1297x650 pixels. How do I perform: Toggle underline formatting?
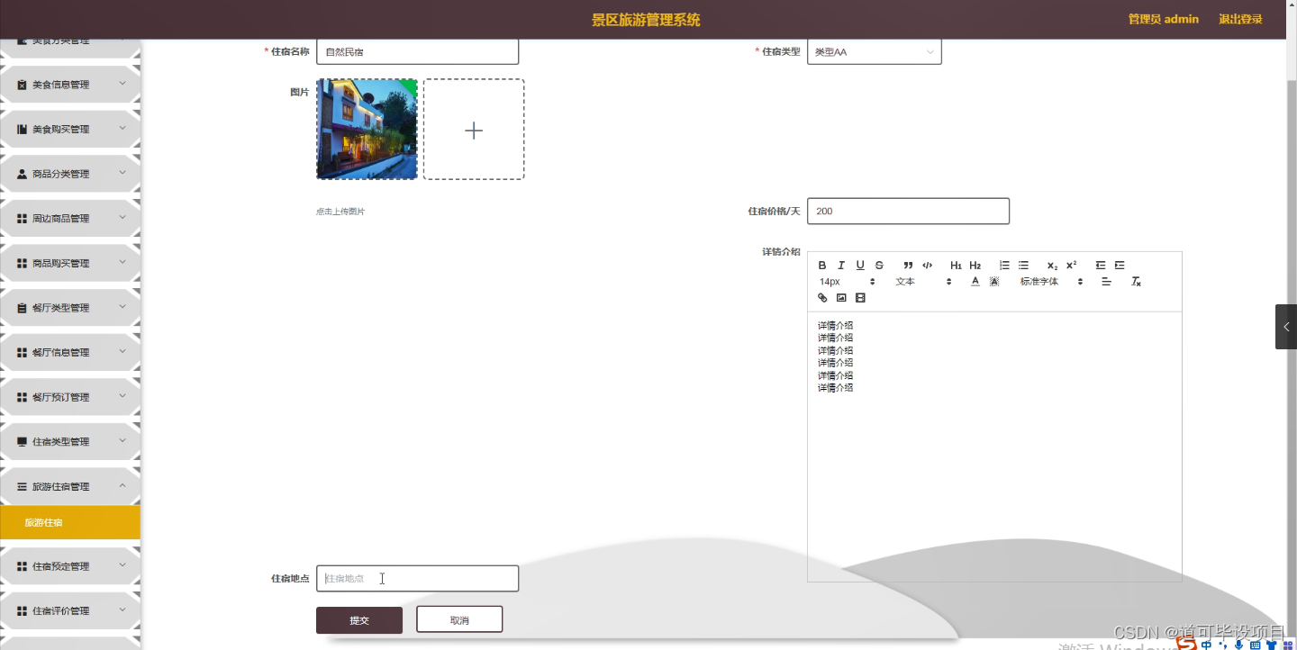point(859,265)
